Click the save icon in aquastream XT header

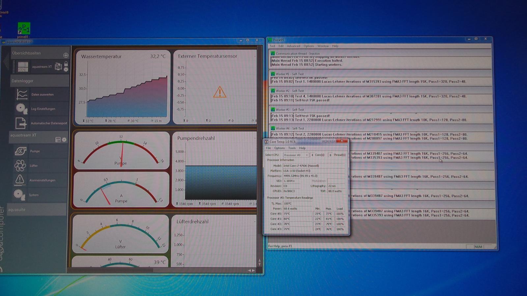(x=58, y=140)
